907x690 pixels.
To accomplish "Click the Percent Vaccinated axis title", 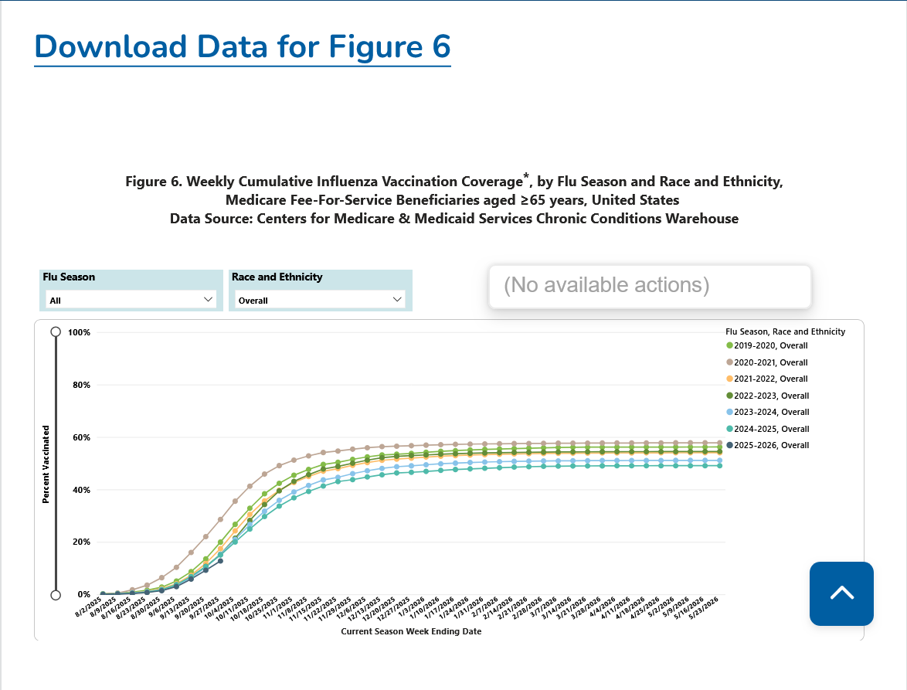I will pyautogui.click(x=46, y=464).
